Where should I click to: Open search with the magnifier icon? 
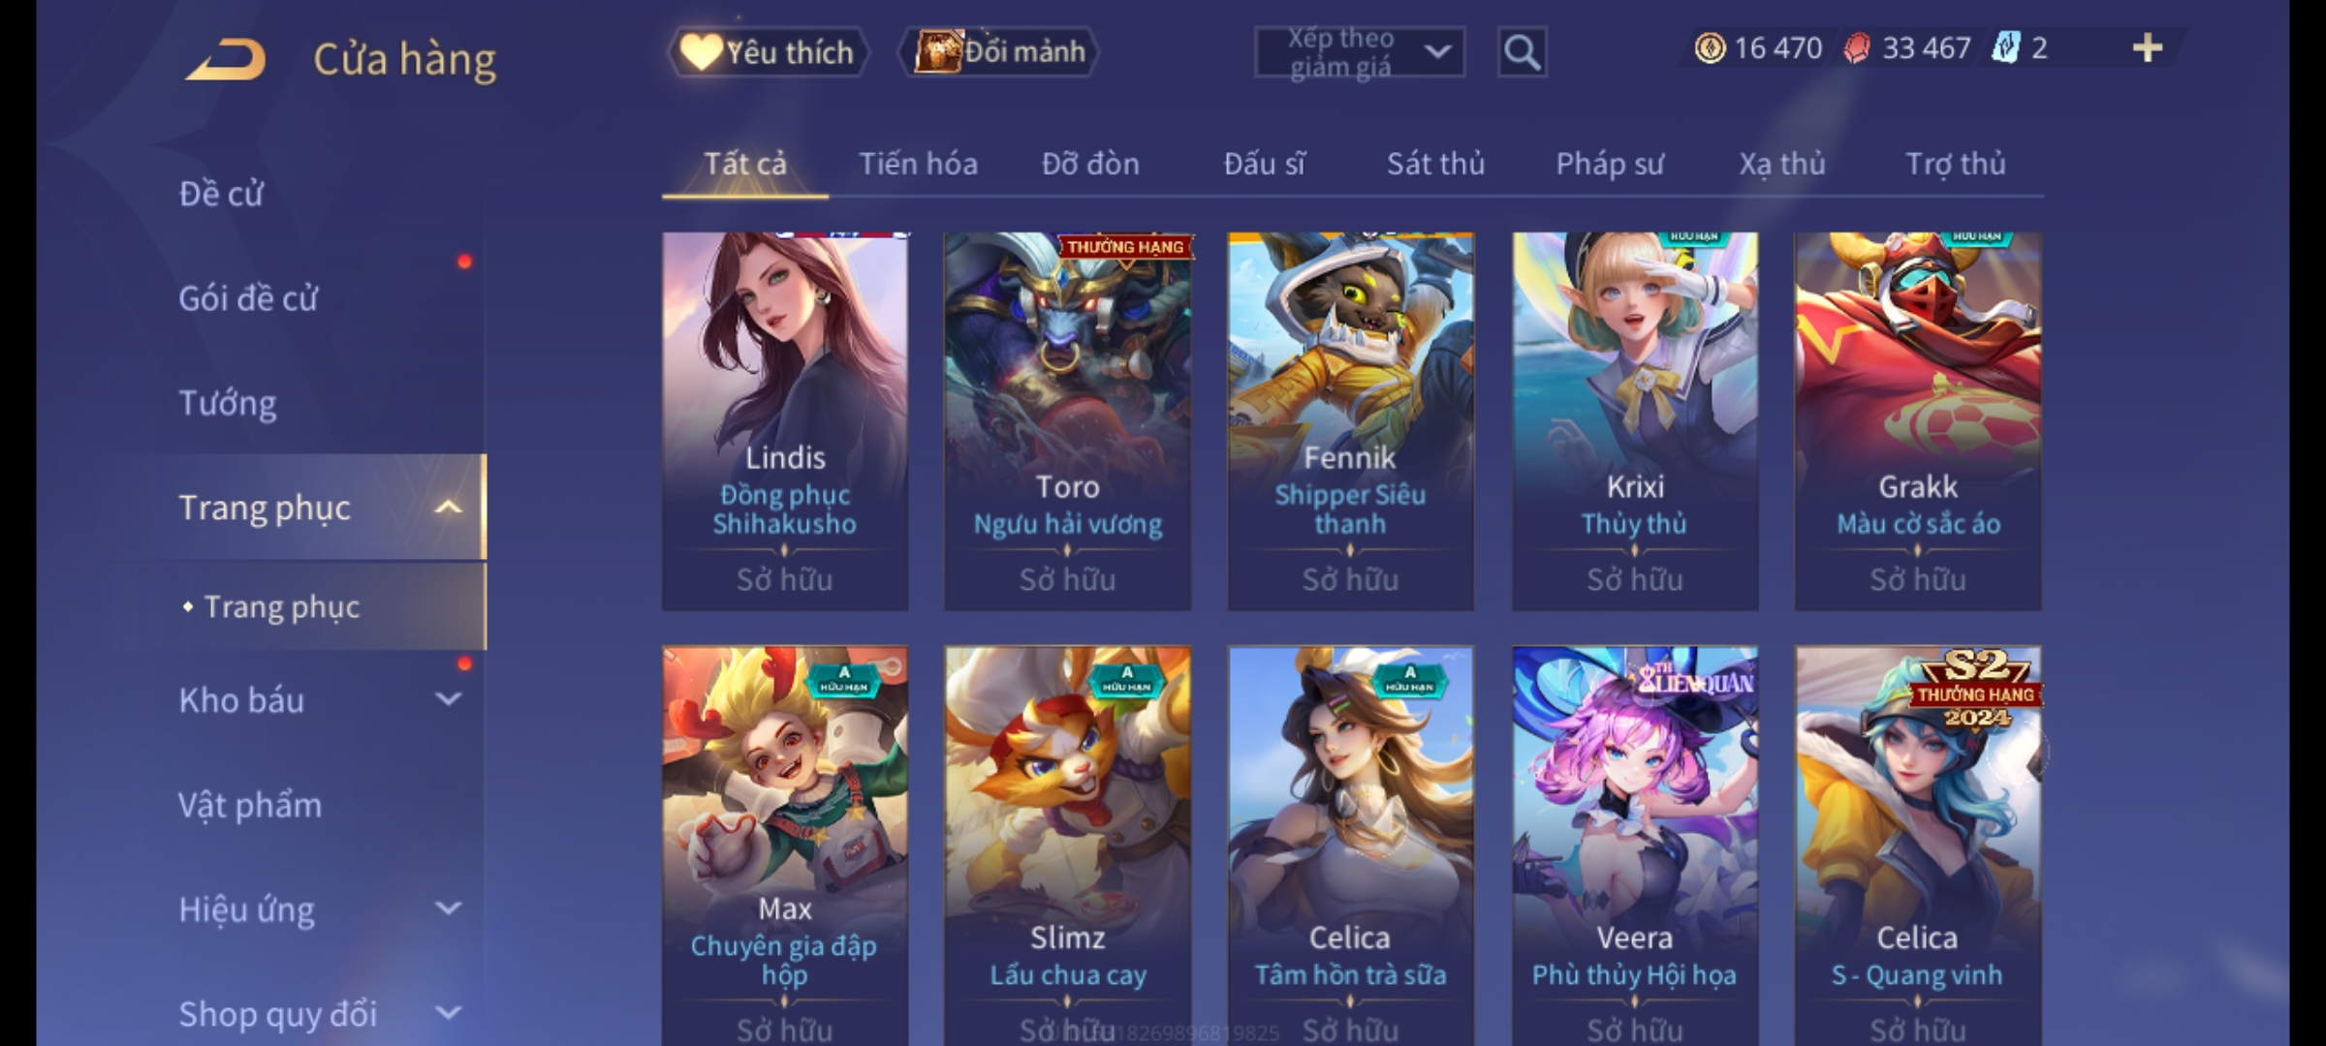click(x=1522, y=52)
